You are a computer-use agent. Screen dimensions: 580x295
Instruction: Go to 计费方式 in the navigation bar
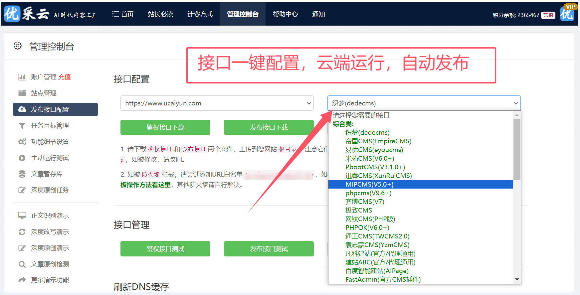click(x=200, y=14)
